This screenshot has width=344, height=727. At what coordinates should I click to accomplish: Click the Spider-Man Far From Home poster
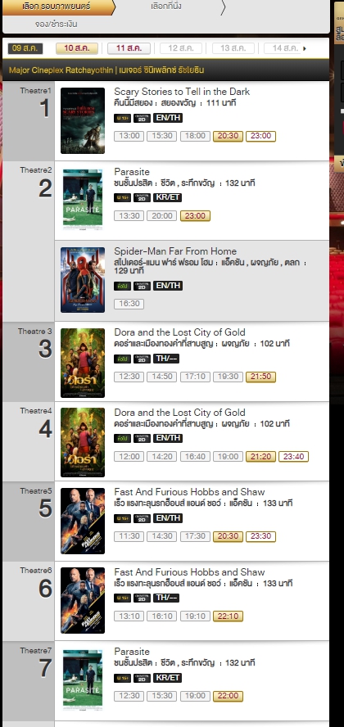click(83, 280)
